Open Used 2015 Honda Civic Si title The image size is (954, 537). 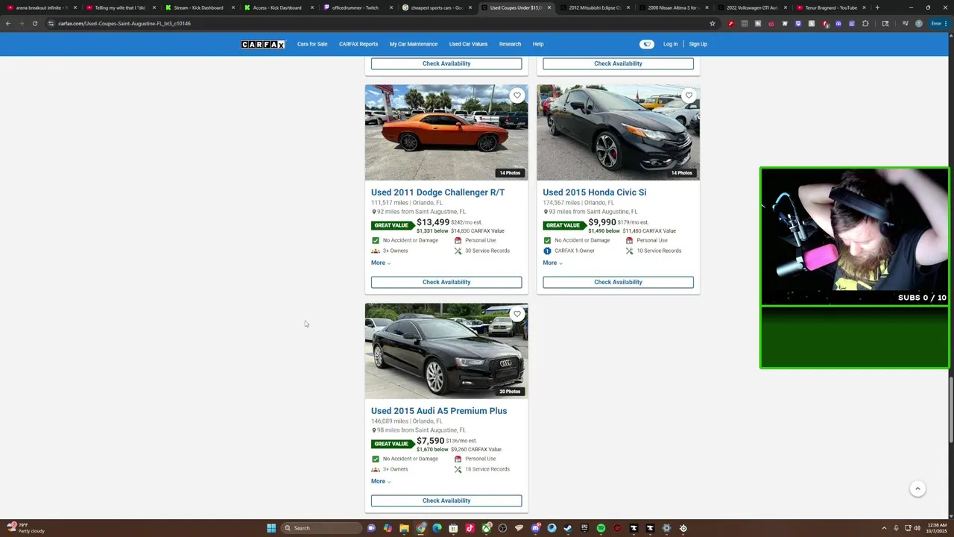(x=594, y=192)
